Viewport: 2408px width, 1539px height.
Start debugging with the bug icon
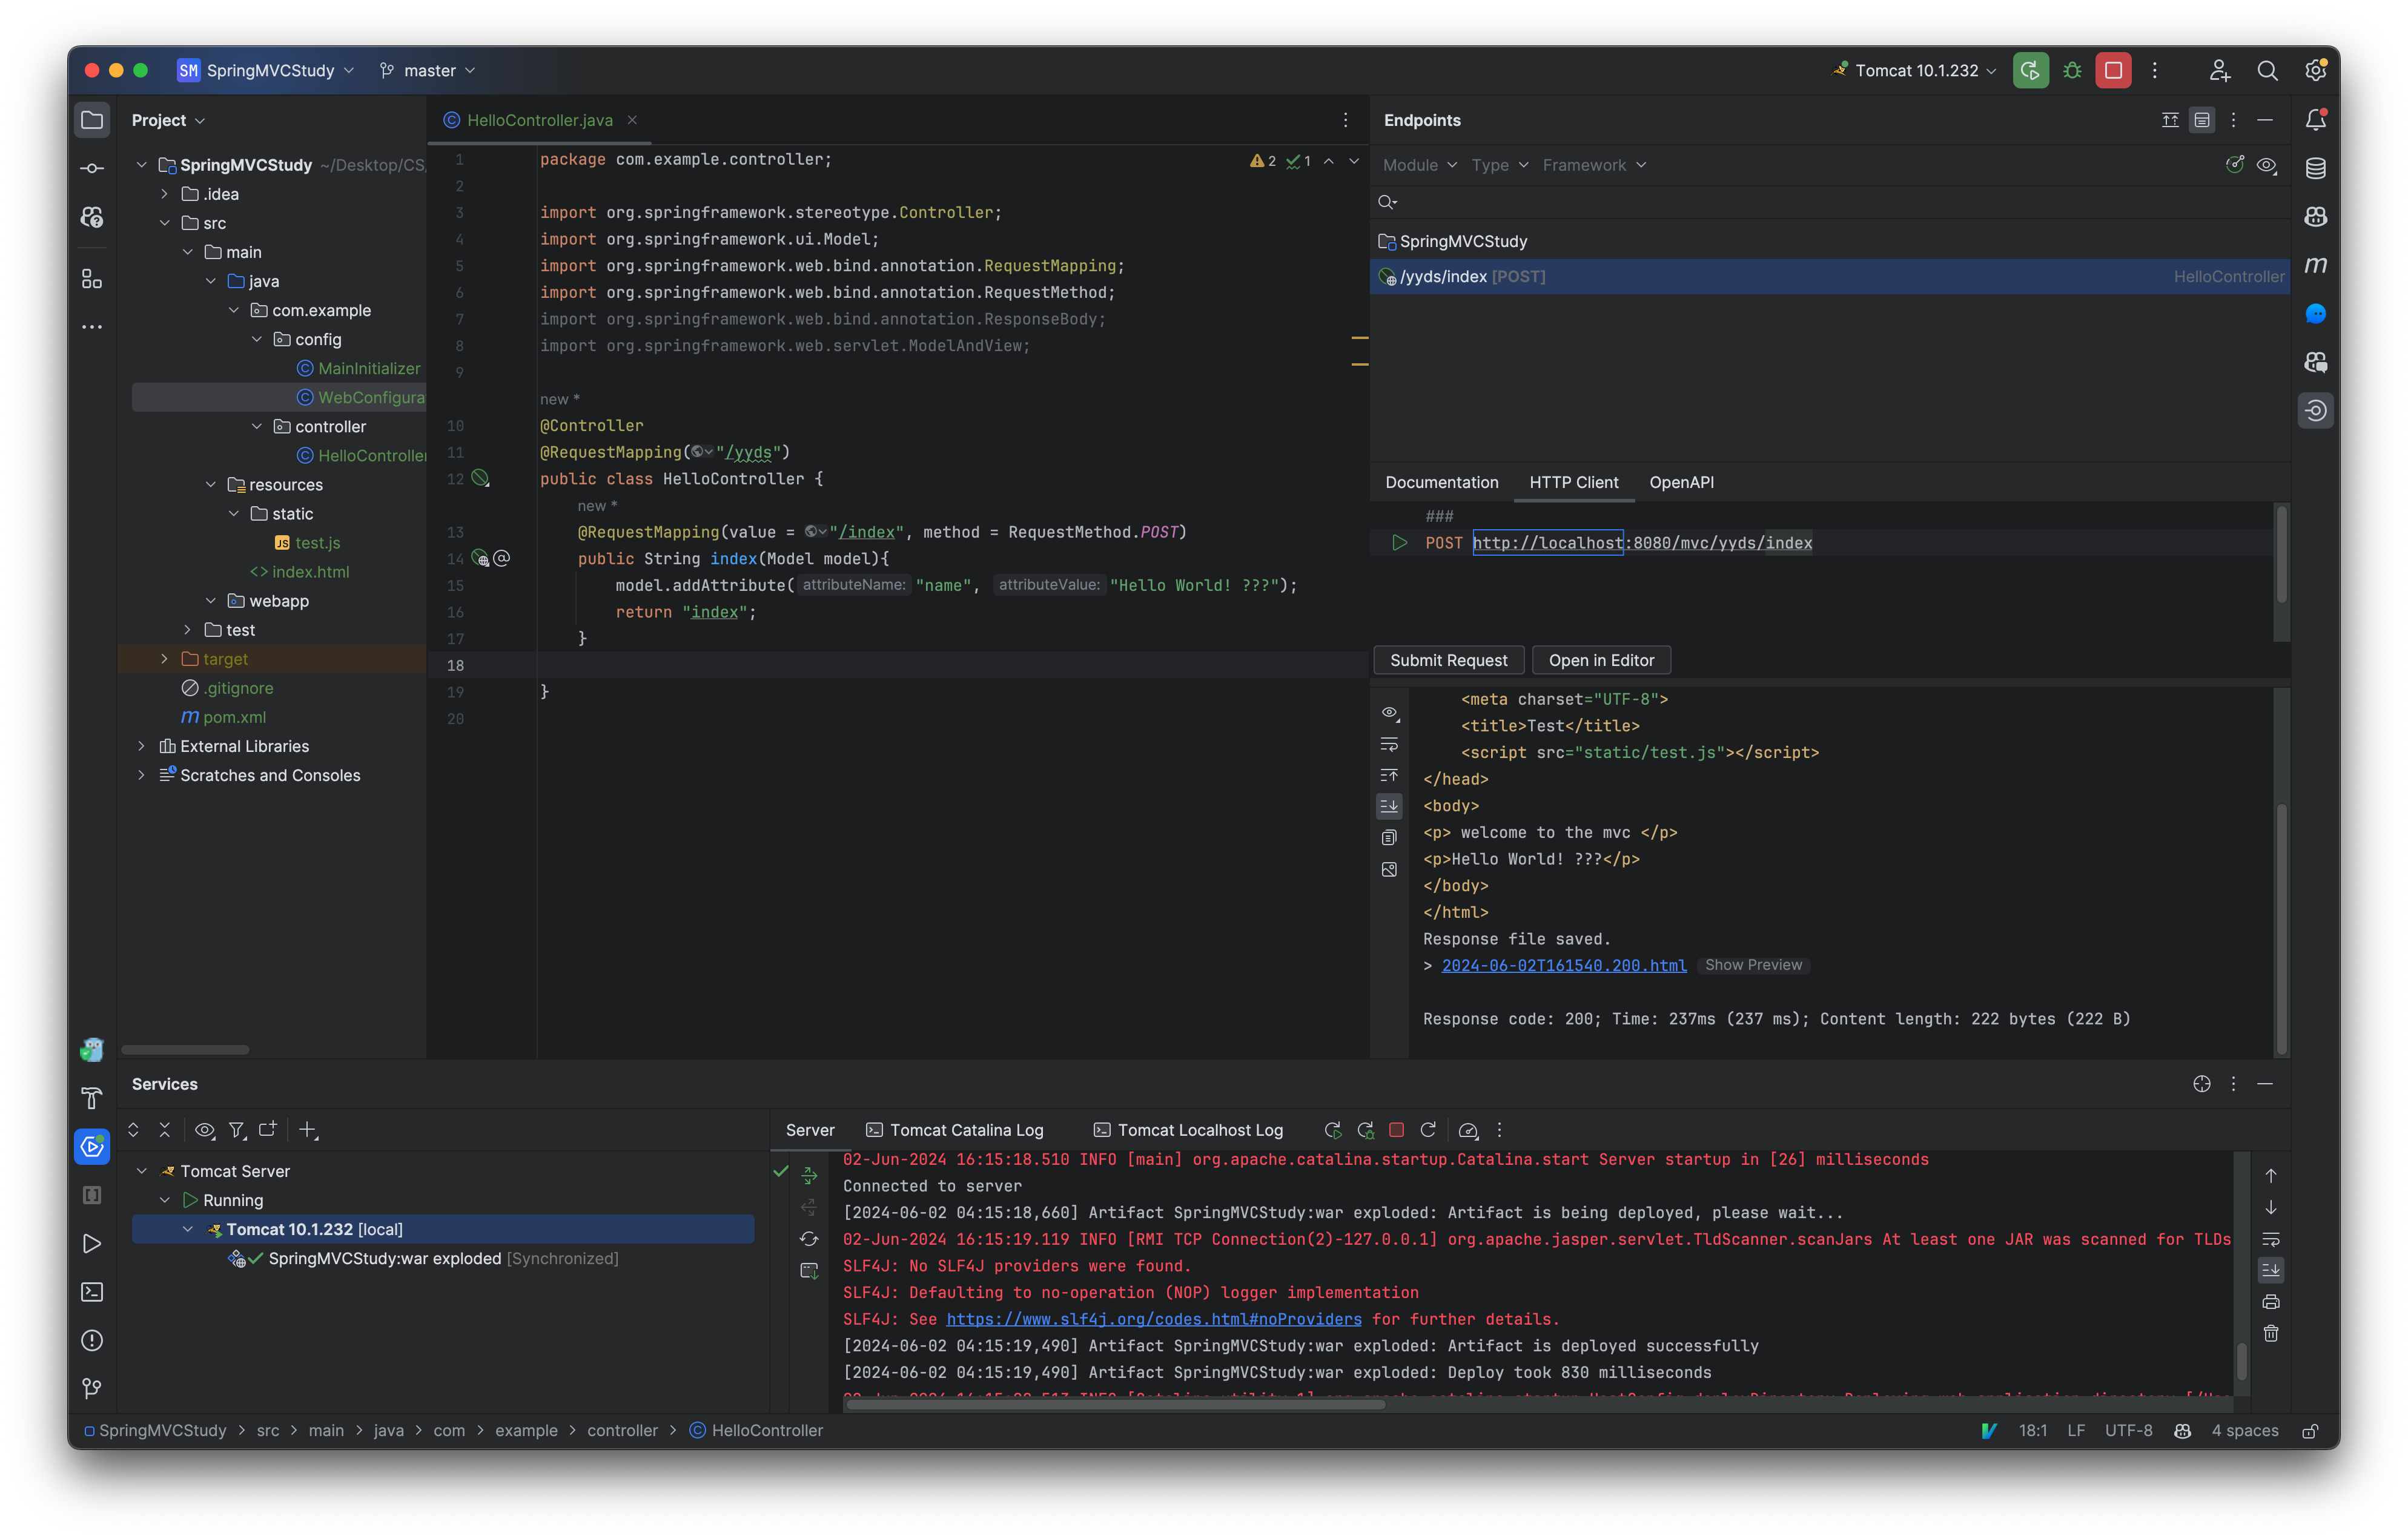pyautogui.click(x=2072, y=70)
